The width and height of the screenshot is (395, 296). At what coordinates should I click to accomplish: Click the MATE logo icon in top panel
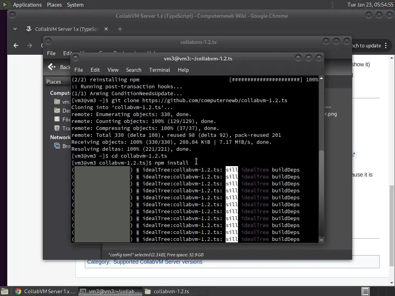pos(6,5)
